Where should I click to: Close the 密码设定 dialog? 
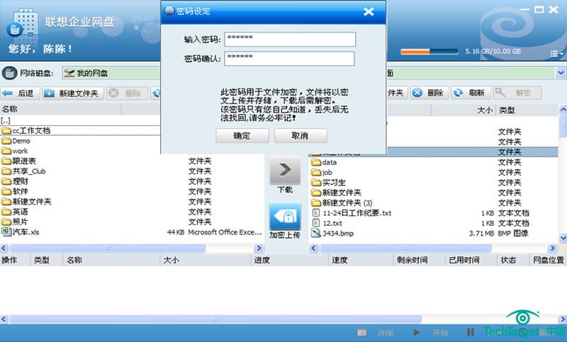click(x=369, y=11)
